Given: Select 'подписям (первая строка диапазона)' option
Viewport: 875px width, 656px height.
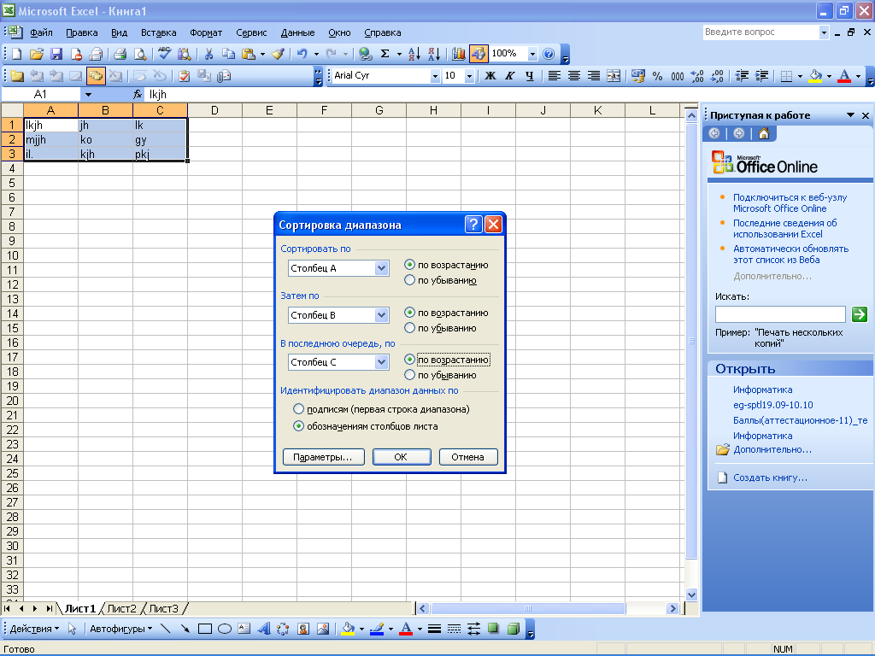Looking at the screenshot, I should [x=298, y=409].
